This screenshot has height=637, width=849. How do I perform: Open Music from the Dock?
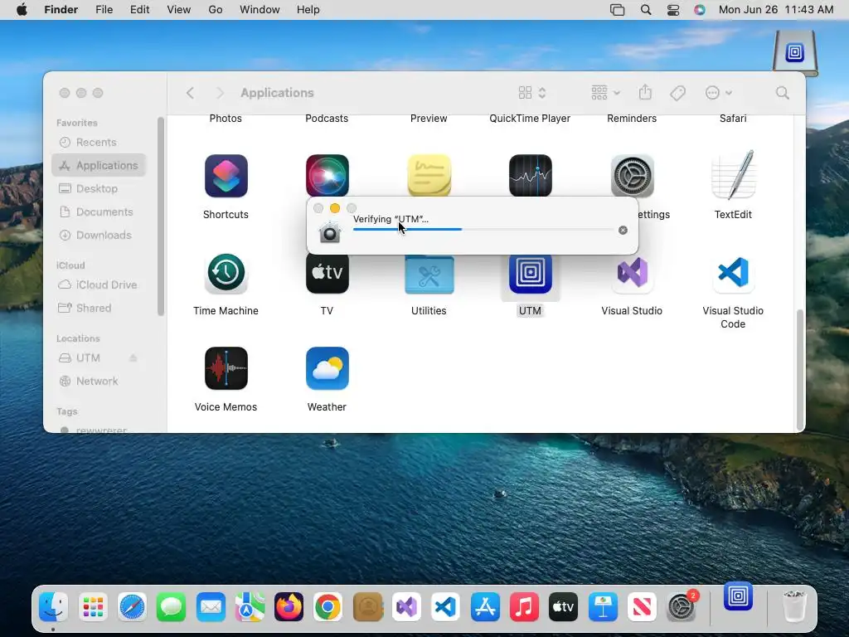[x=524, y=606]
